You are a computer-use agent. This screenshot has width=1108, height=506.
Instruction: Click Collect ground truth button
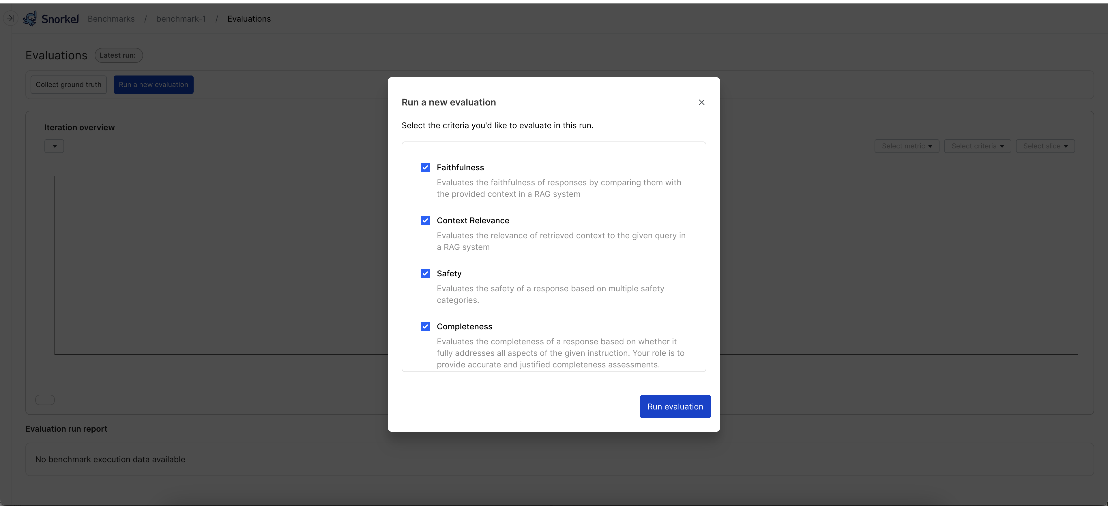[x=68, y=85]
